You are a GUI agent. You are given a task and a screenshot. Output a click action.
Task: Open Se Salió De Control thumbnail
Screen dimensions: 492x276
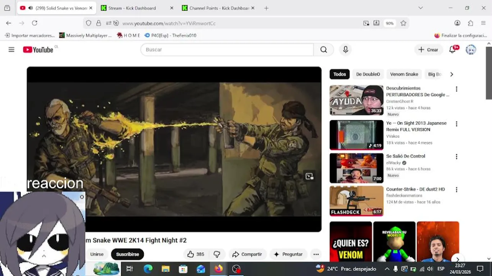356,168
